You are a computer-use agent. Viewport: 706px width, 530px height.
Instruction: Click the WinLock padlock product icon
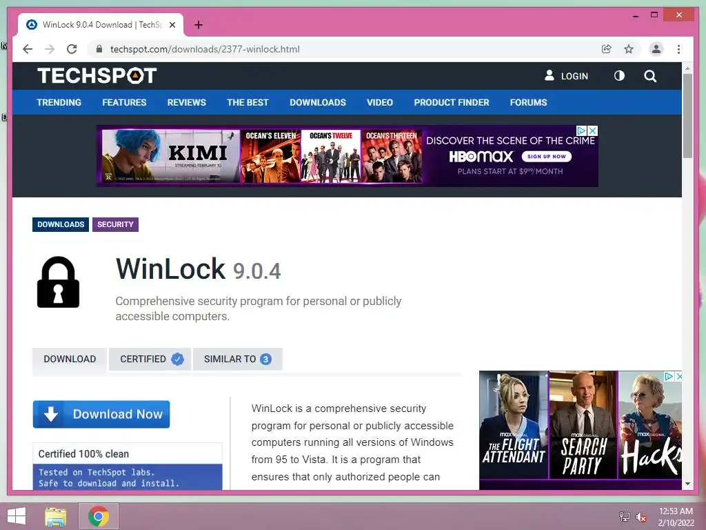pyautogui.click(x=58, y=282)
